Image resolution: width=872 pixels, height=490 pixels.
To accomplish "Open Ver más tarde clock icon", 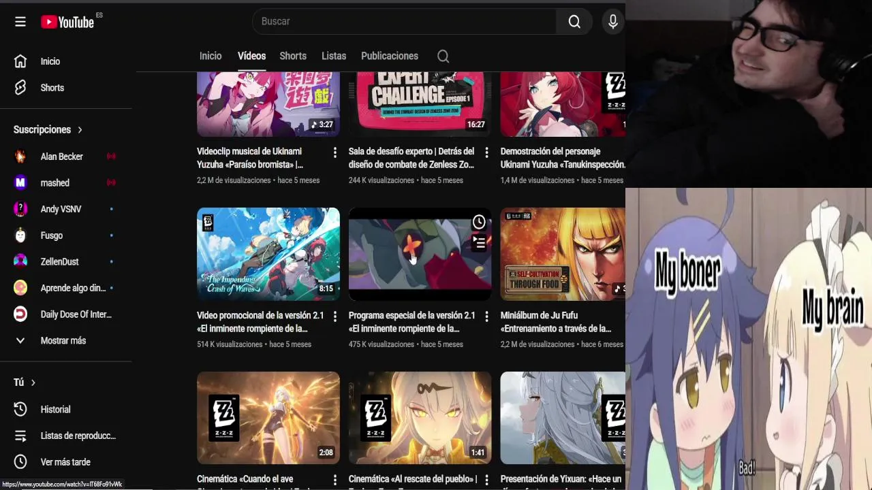I will (x=20, y=462).
